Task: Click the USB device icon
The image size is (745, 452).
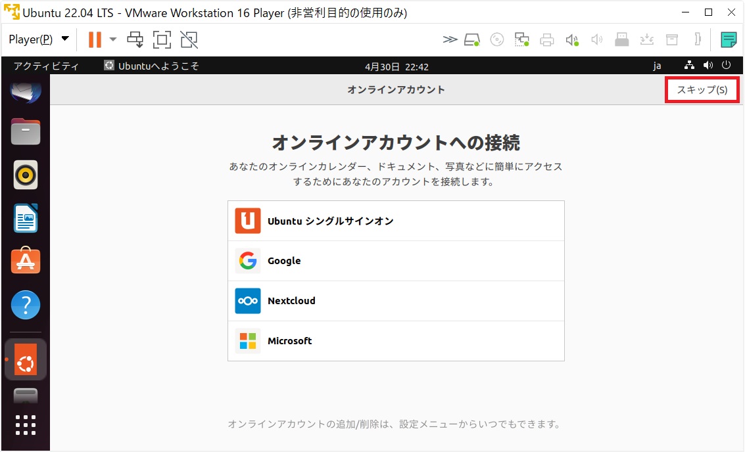Action: 621,39
